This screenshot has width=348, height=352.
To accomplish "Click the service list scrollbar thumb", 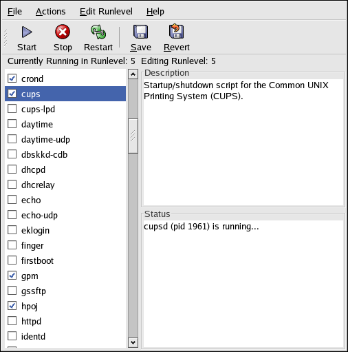I will (x=133, y=136).
